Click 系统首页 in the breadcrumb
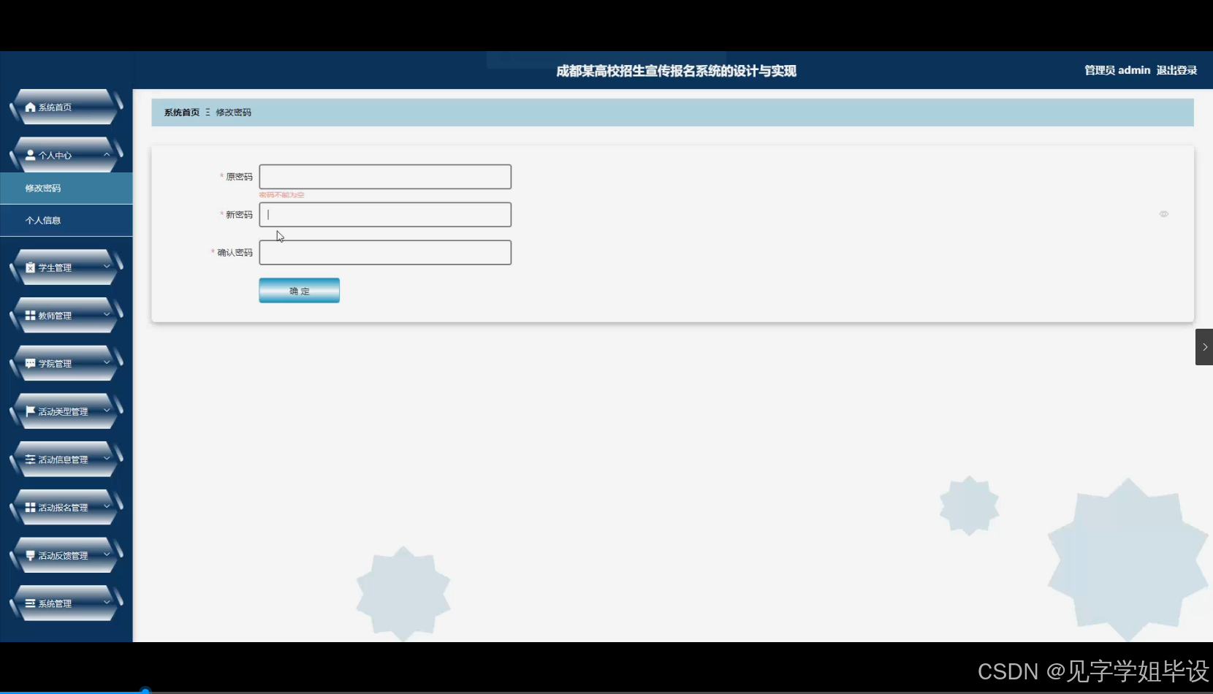This screenshot has width=1213, height=694. 182,113
